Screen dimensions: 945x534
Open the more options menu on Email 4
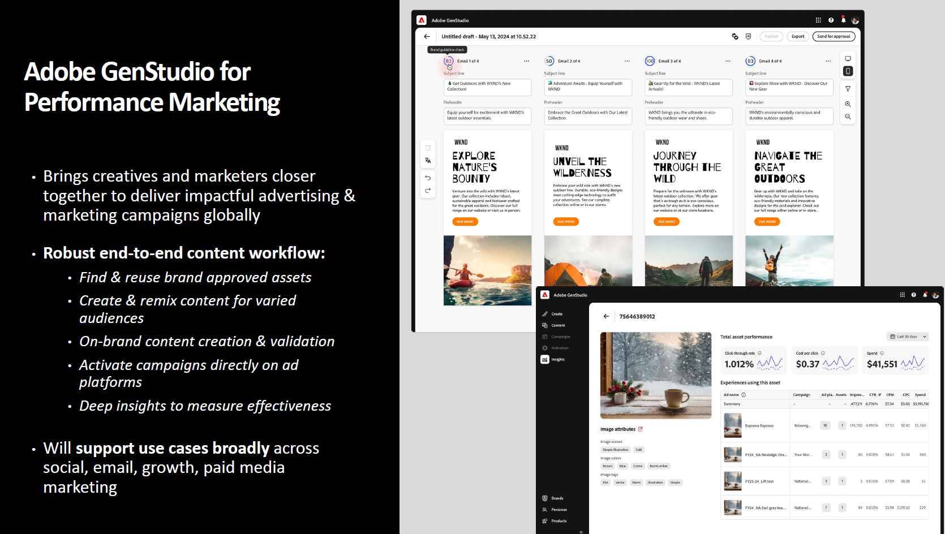[828, 61]
